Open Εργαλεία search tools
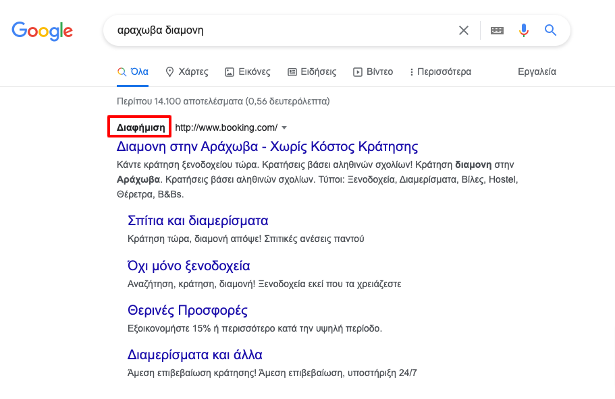The image size is (615, 399). (x=537, y=71)
